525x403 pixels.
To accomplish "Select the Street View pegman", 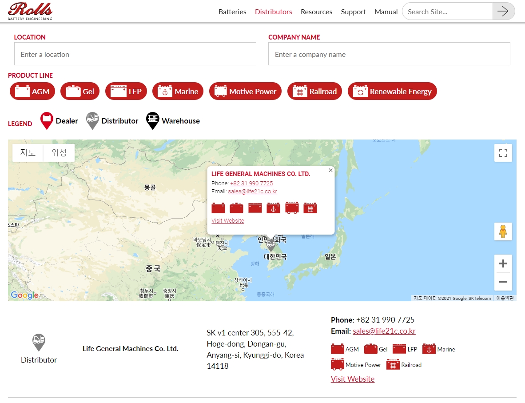I will [x=503, y=231].
